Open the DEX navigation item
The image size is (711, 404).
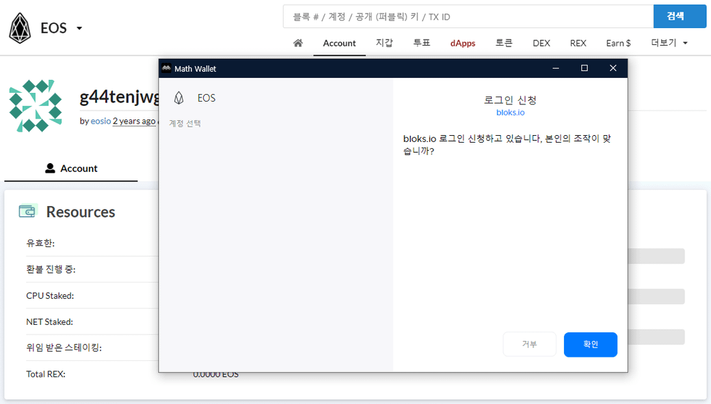[x=541, y=43]
